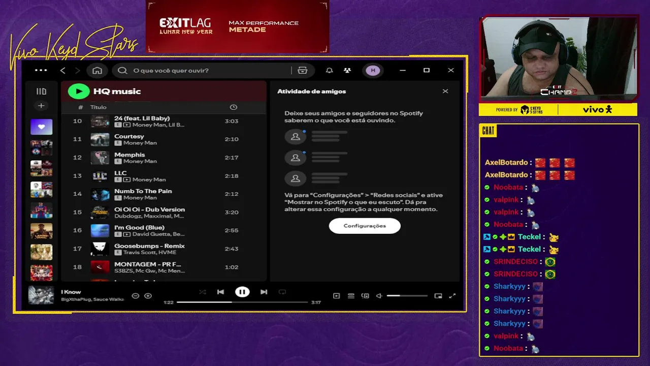The height and width of the screenshot is (366, 650).
Task: Click album art of track 11 Courtesy
Action: tap(100, 139)
